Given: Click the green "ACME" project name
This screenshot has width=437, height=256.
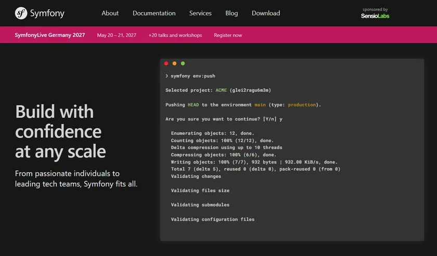Looking at the screenshot, I should pos(221,90).
